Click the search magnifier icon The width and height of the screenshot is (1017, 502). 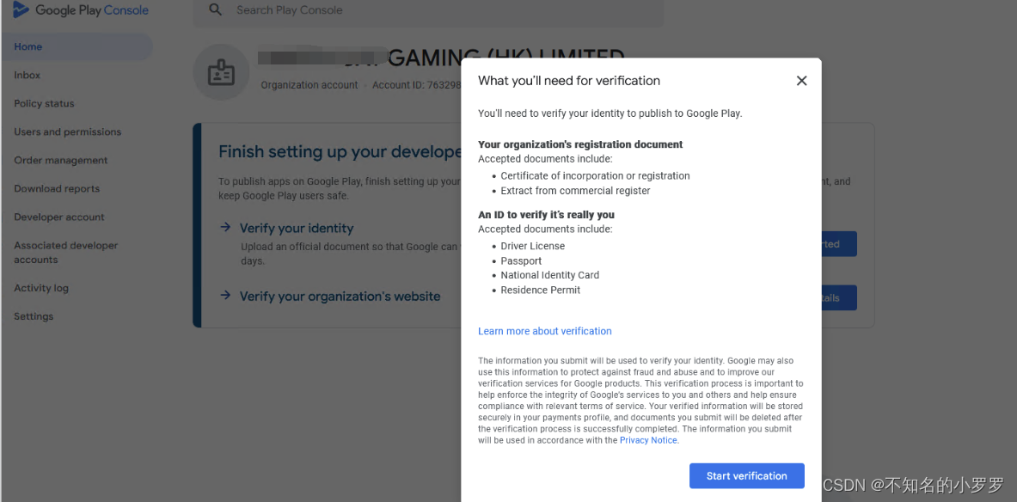(215, 9)
